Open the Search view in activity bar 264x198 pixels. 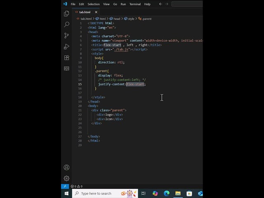(x=66, y=25)
